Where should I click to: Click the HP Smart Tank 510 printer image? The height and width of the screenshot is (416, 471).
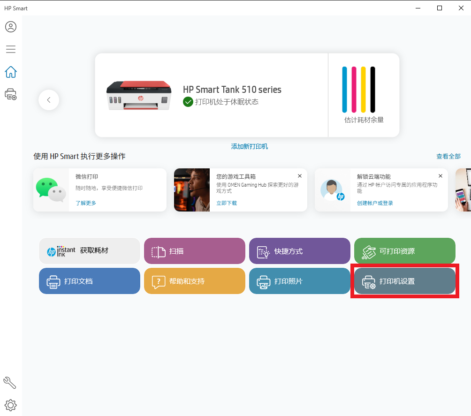click(138, 95)
